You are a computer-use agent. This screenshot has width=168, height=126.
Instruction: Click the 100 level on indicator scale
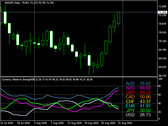tap(160, 79)
